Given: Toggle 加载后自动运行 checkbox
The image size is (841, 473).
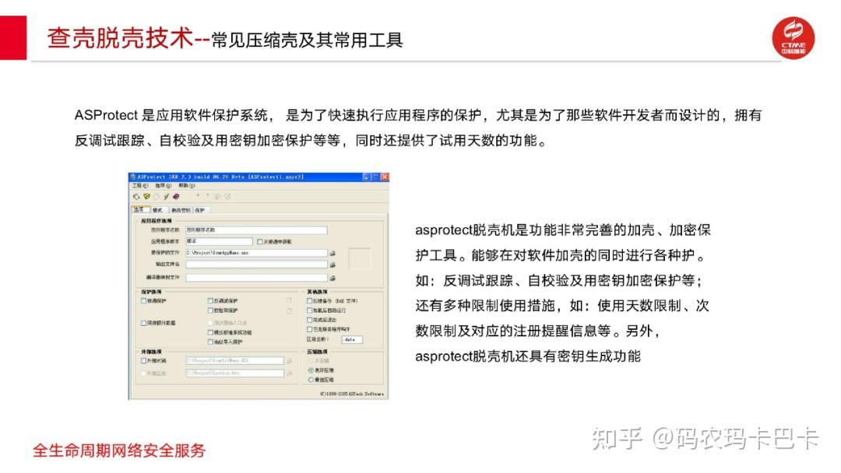Looking at the screenshot, I should (x=309, y=310).
